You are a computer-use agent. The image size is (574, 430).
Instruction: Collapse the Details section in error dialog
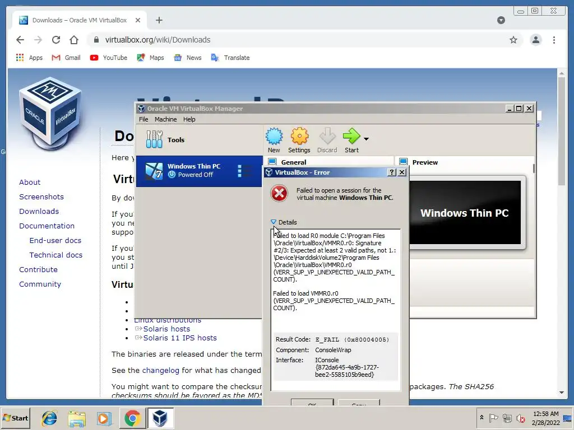274,222
